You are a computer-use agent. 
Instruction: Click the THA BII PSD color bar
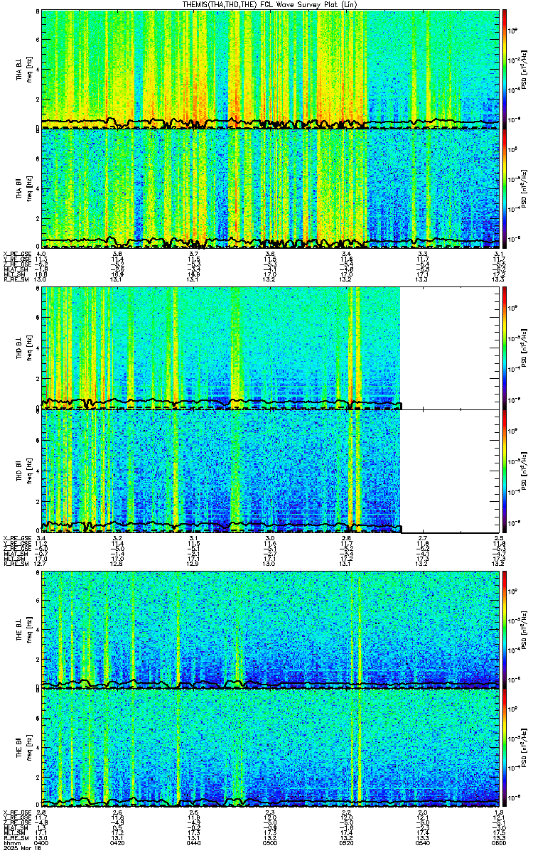click(505, 188)
